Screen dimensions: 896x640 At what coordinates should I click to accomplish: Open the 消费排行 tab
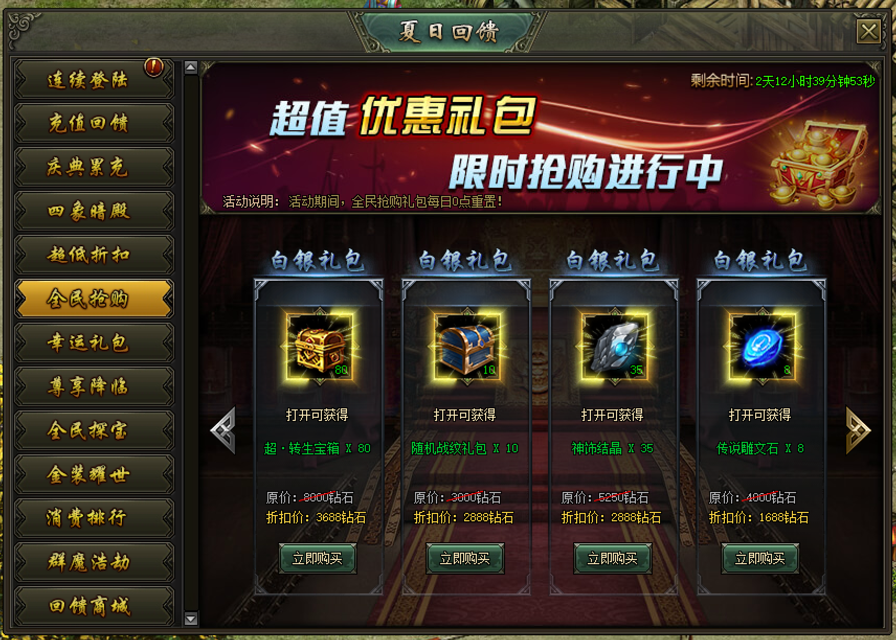[94, 519]
